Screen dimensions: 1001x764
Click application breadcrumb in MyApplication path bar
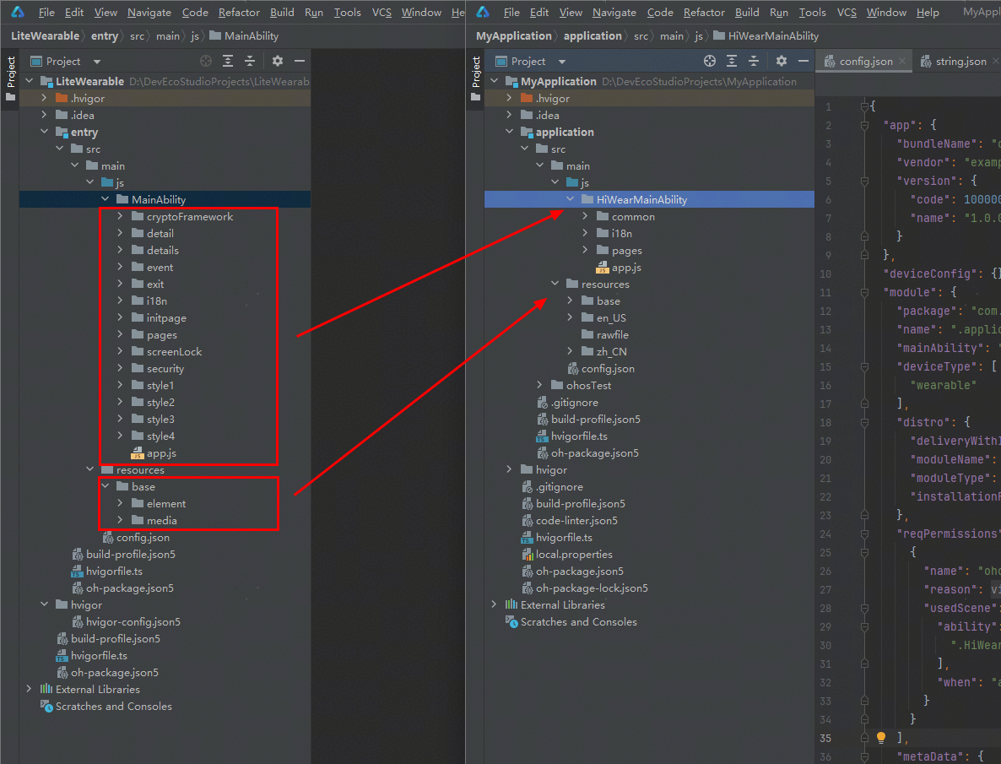592,35
